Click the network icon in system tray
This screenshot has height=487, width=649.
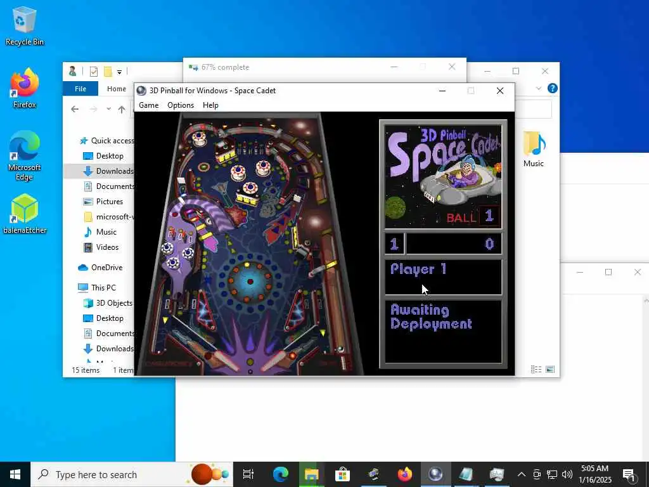(552, 474)
